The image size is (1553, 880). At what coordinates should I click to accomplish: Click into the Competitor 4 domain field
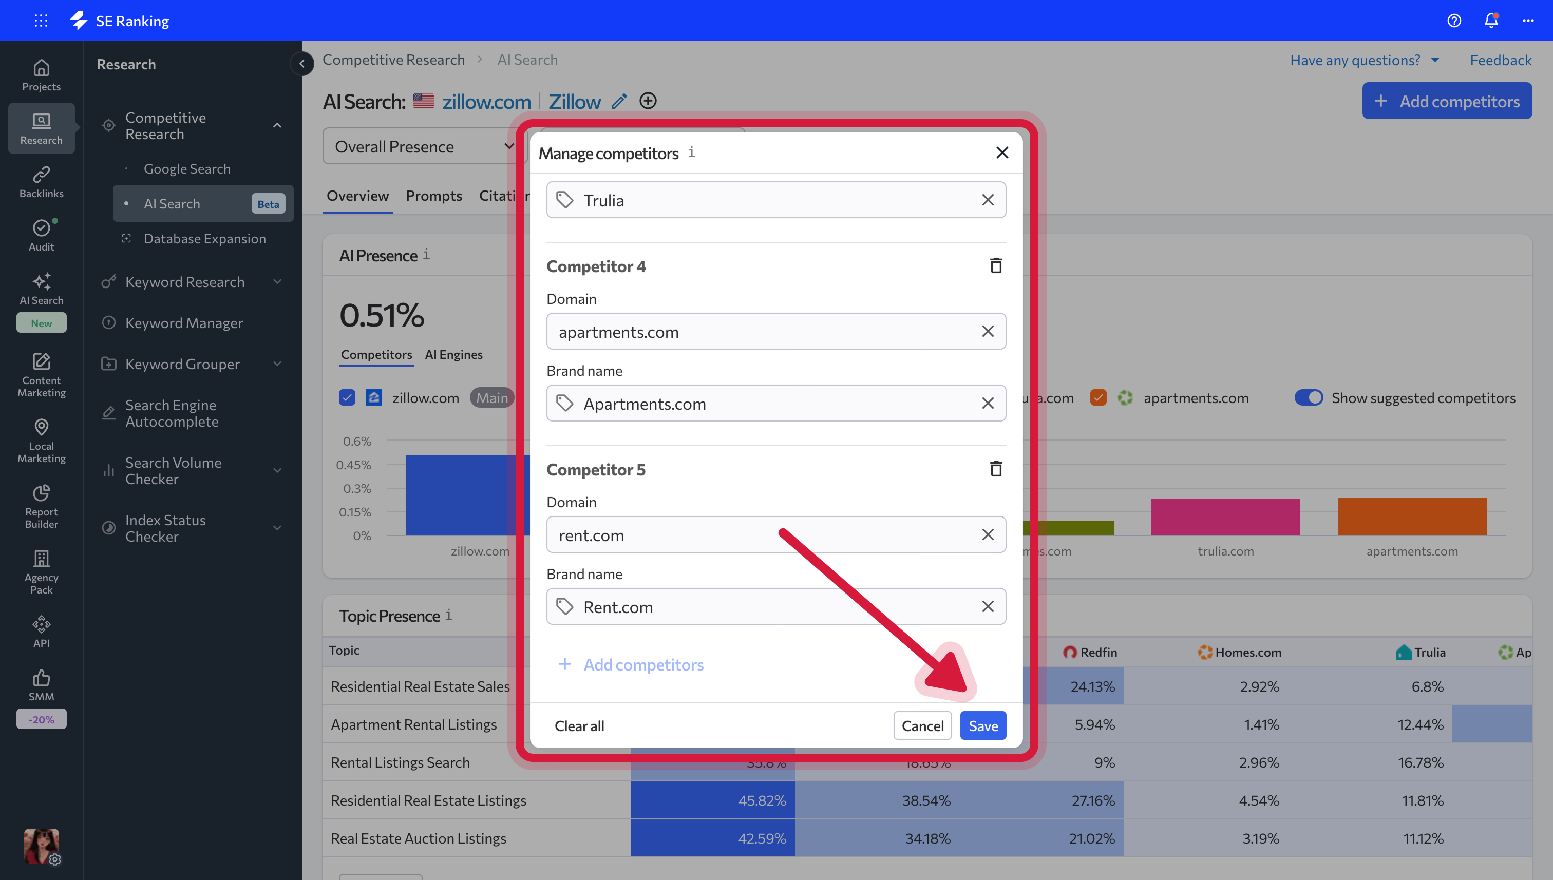click(776, 331)
